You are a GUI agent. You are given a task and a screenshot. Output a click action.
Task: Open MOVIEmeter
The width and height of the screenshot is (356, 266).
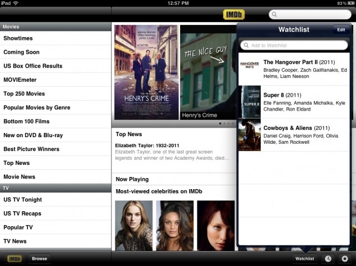(55, 80)
